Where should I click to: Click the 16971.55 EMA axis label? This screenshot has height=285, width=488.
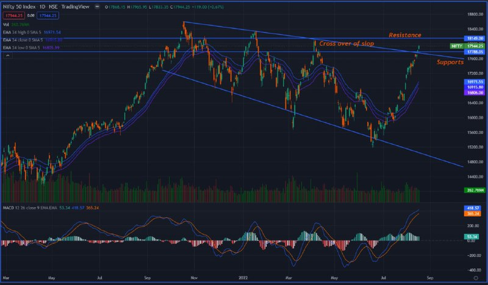pyautogui.click(x=475, y=82)
